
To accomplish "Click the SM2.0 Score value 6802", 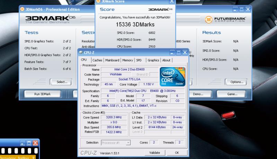I will click(x=152, y=33).
